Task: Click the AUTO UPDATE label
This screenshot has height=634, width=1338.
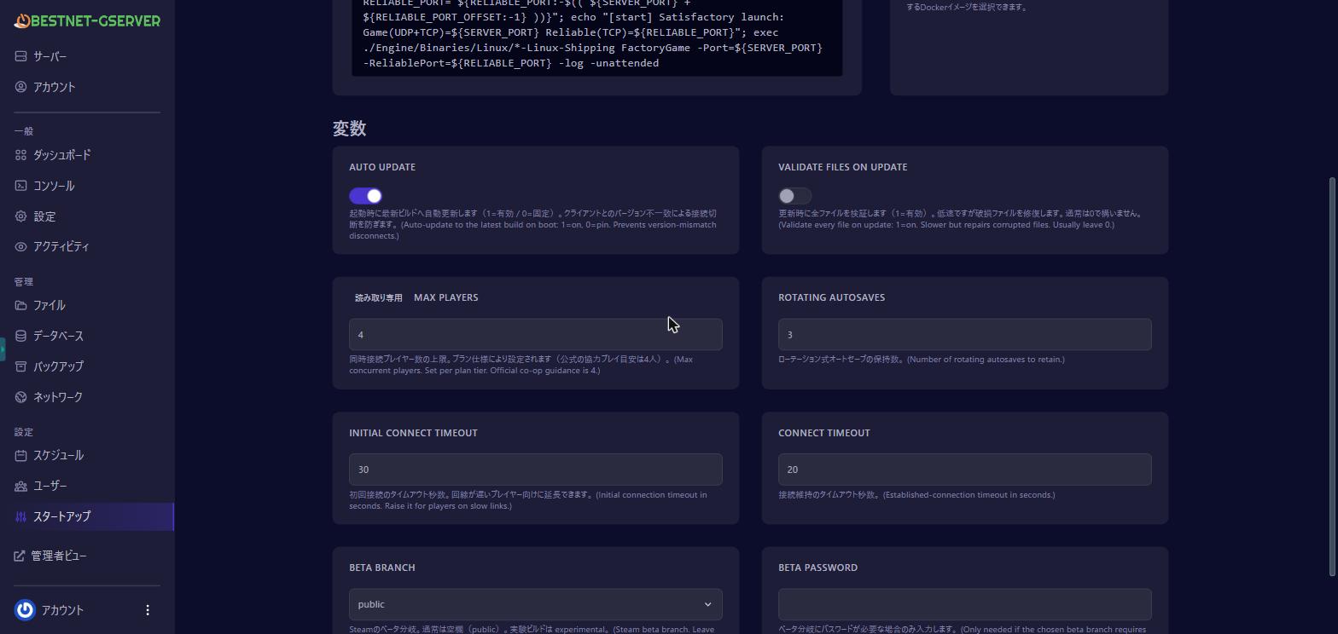Action: point(382,167)
